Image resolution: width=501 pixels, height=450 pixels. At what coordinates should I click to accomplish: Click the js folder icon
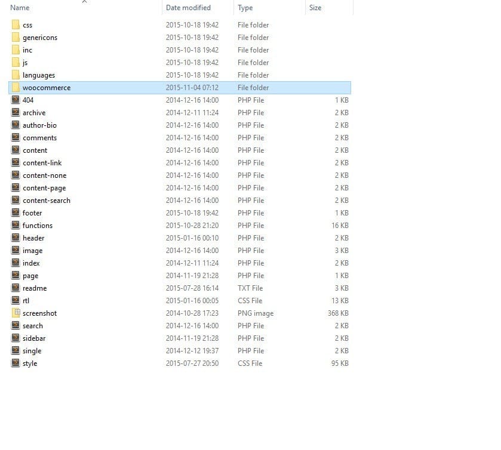16,62
